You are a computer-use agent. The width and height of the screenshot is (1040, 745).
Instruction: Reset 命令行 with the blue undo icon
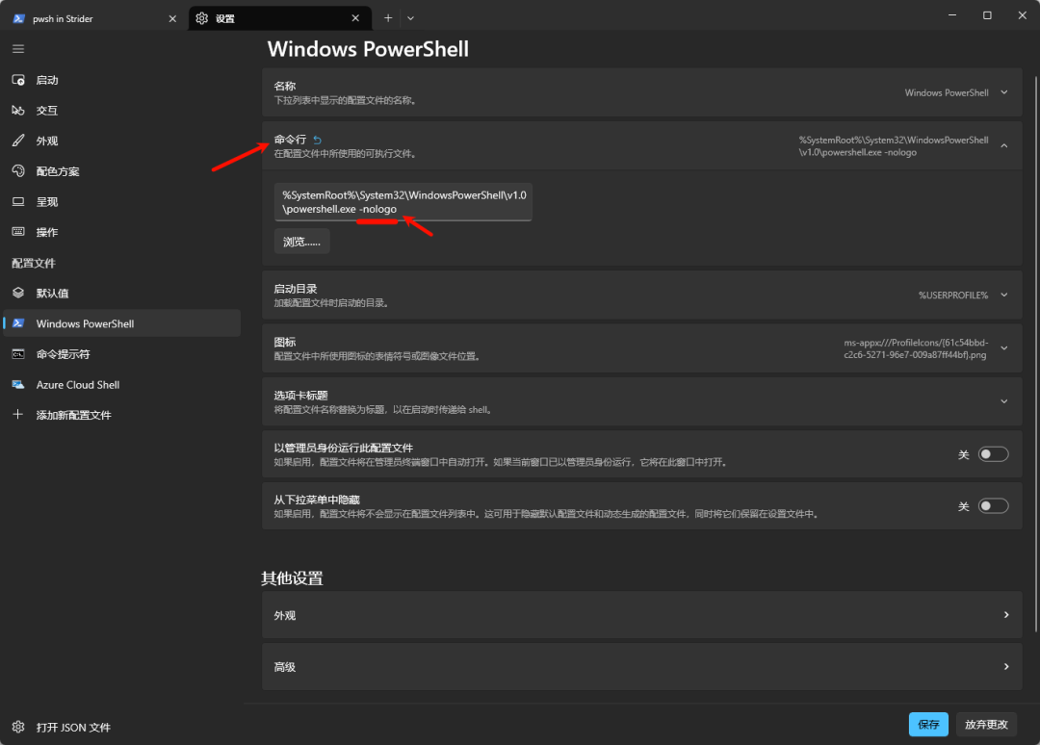tap(317, 140)
